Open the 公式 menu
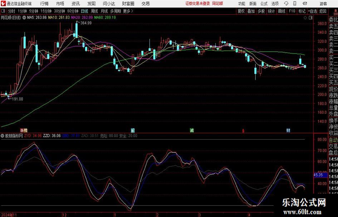The width and height of the screenshot is (338, 217). [264, 4]
